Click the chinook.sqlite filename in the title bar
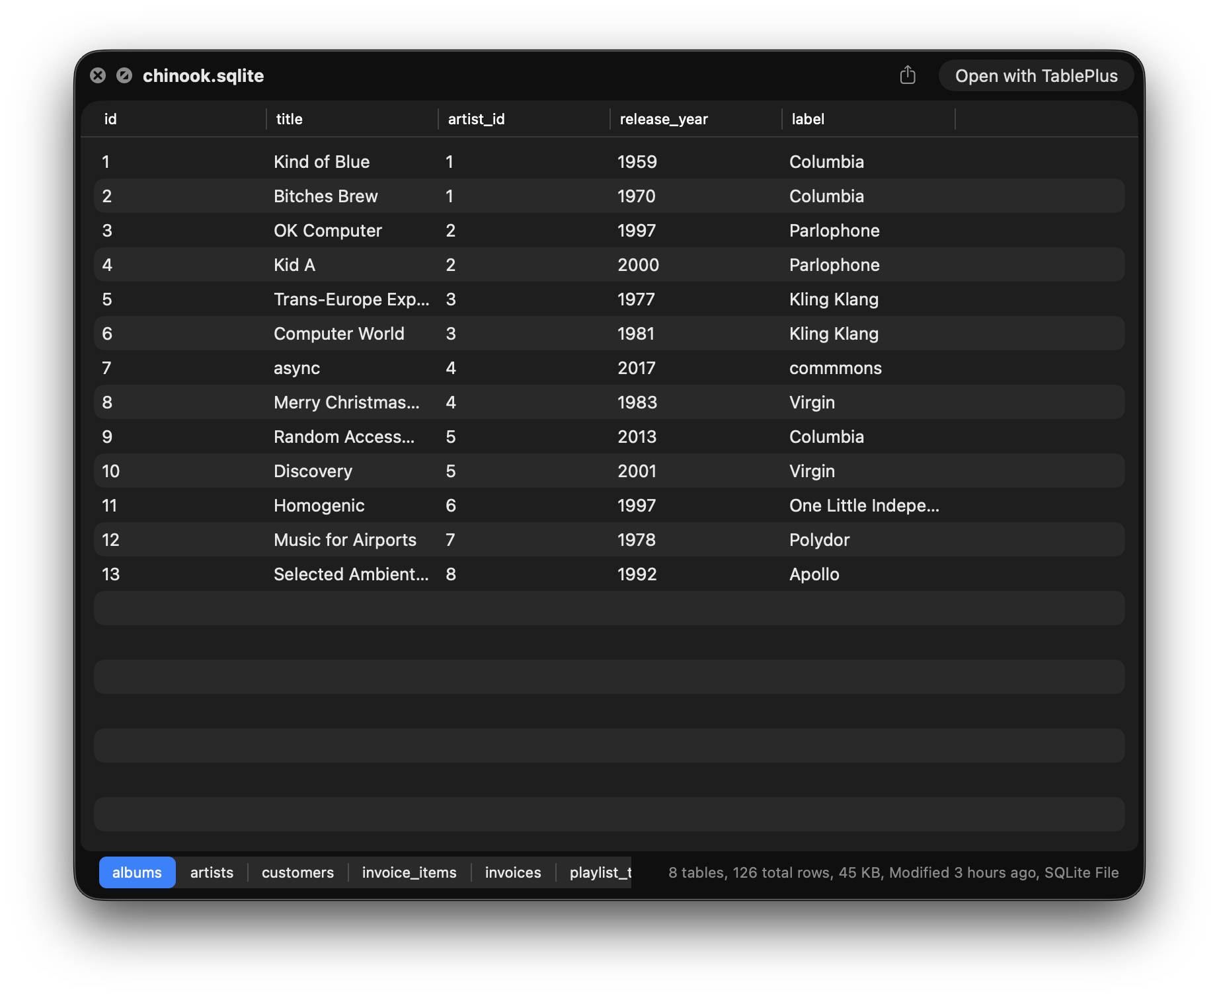Viewport: 1219px width, 998px height. point(203,75)
